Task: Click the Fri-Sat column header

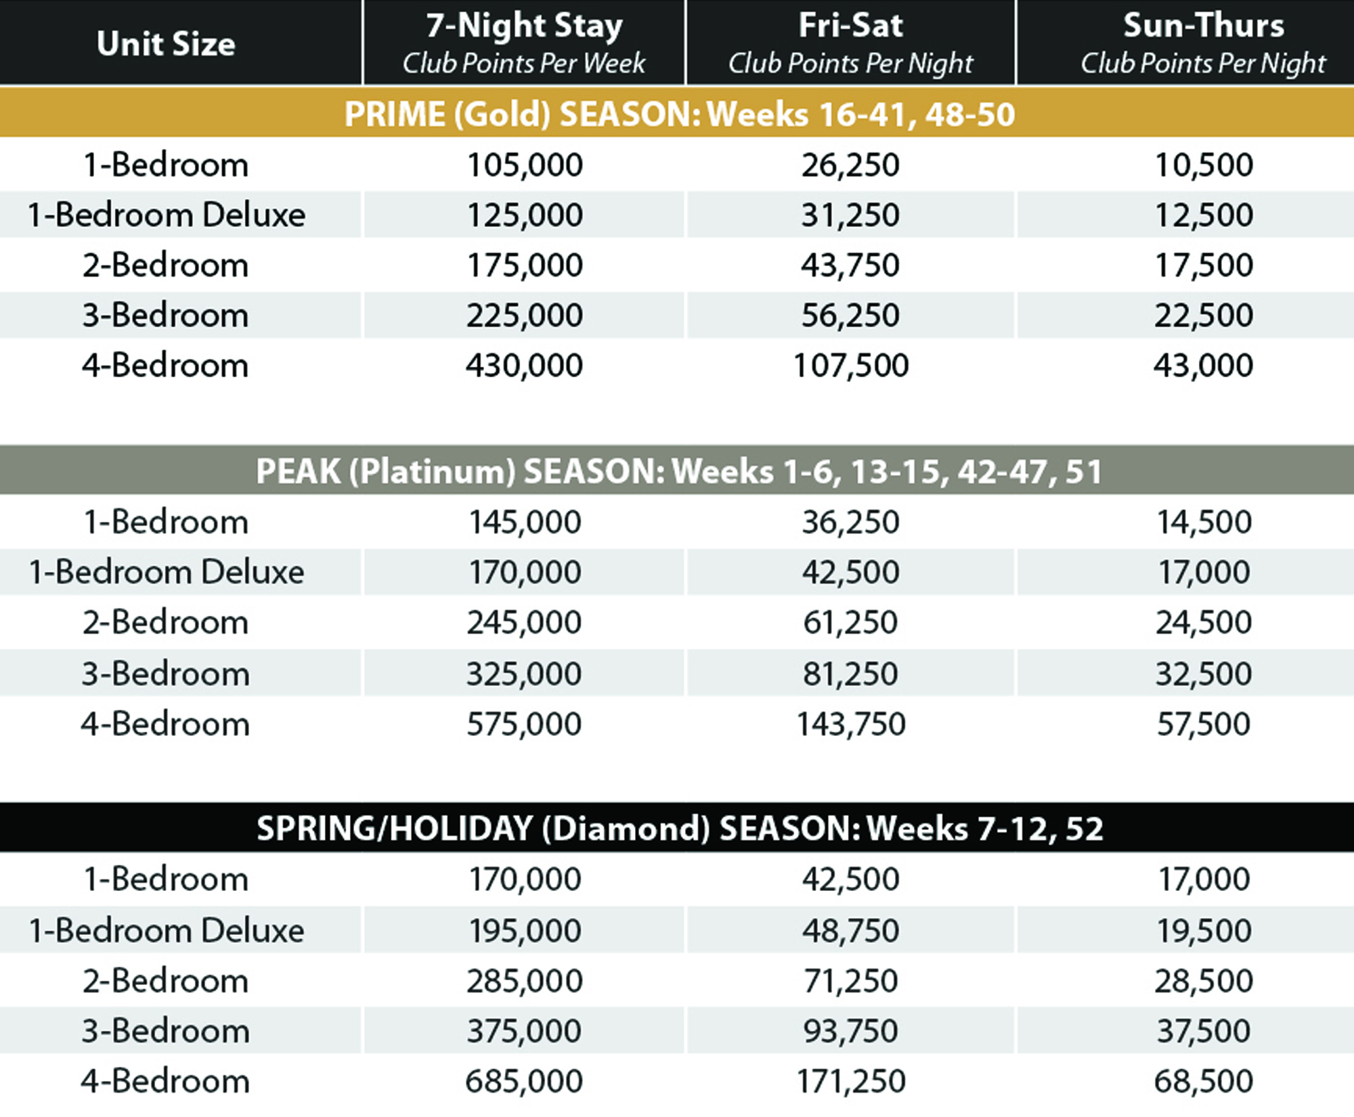Action: coord(850,43)
